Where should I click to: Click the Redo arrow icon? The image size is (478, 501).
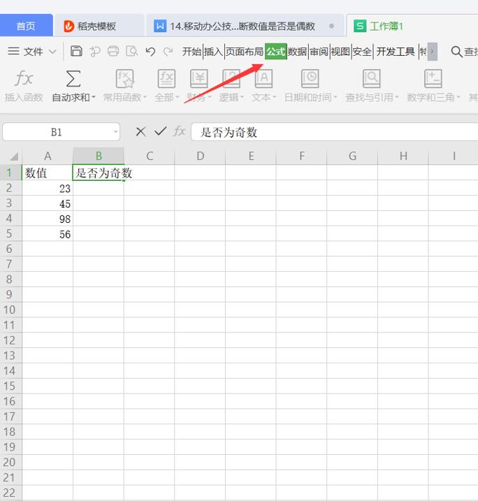pyautogui.click(x=168, y=52)
